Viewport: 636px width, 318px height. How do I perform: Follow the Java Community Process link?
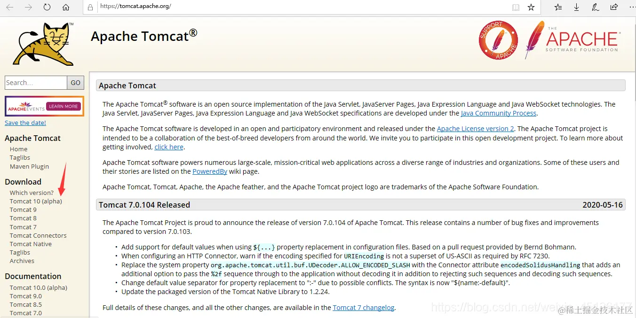499,113
